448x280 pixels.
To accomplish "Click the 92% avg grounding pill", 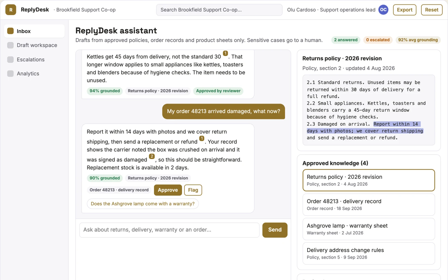I will tap(418, 40).
